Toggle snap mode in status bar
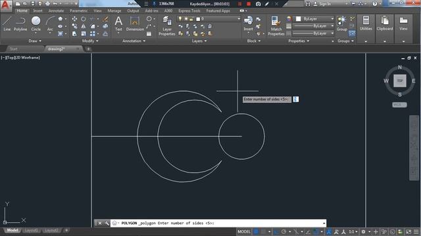 tap(263, 231)
